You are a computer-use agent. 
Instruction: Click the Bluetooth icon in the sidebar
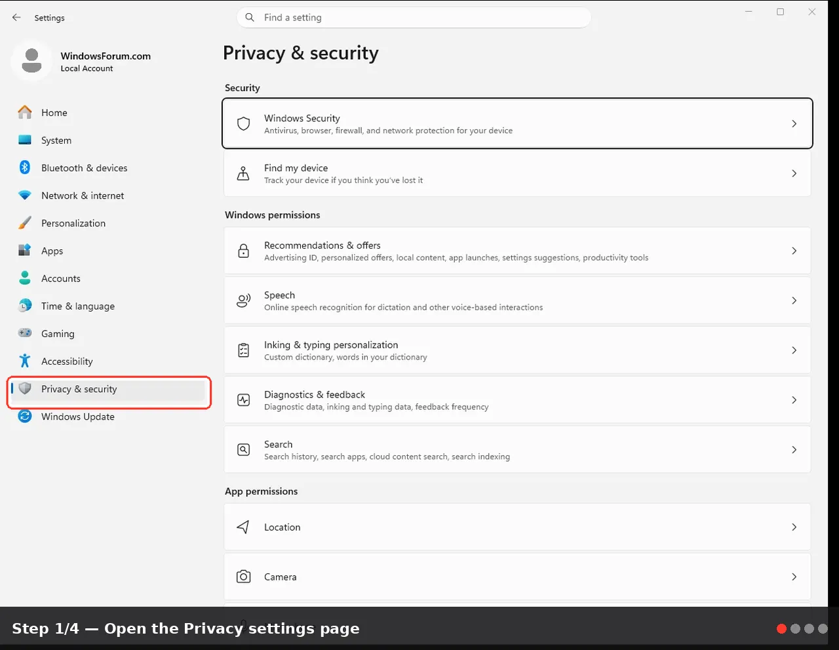[25, 167]
